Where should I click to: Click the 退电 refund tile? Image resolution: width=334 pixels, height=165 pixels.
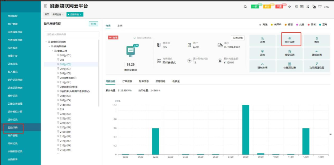click(x=262, y=53)
